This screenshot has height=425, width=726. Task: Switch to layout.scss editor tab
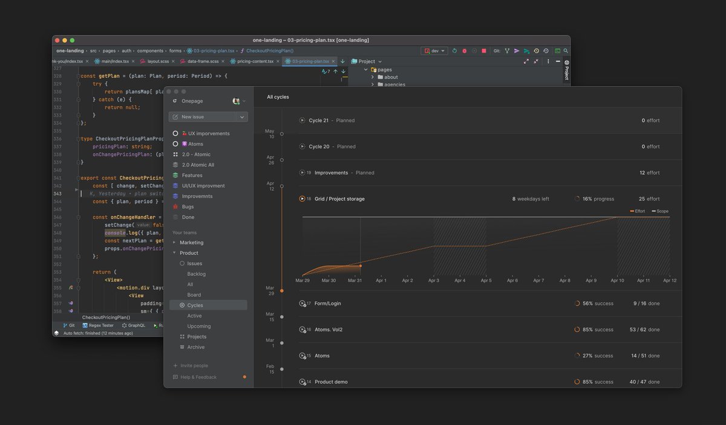coord(157,62)
